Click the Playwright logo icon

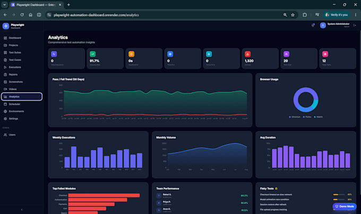[x=6, y=26]
